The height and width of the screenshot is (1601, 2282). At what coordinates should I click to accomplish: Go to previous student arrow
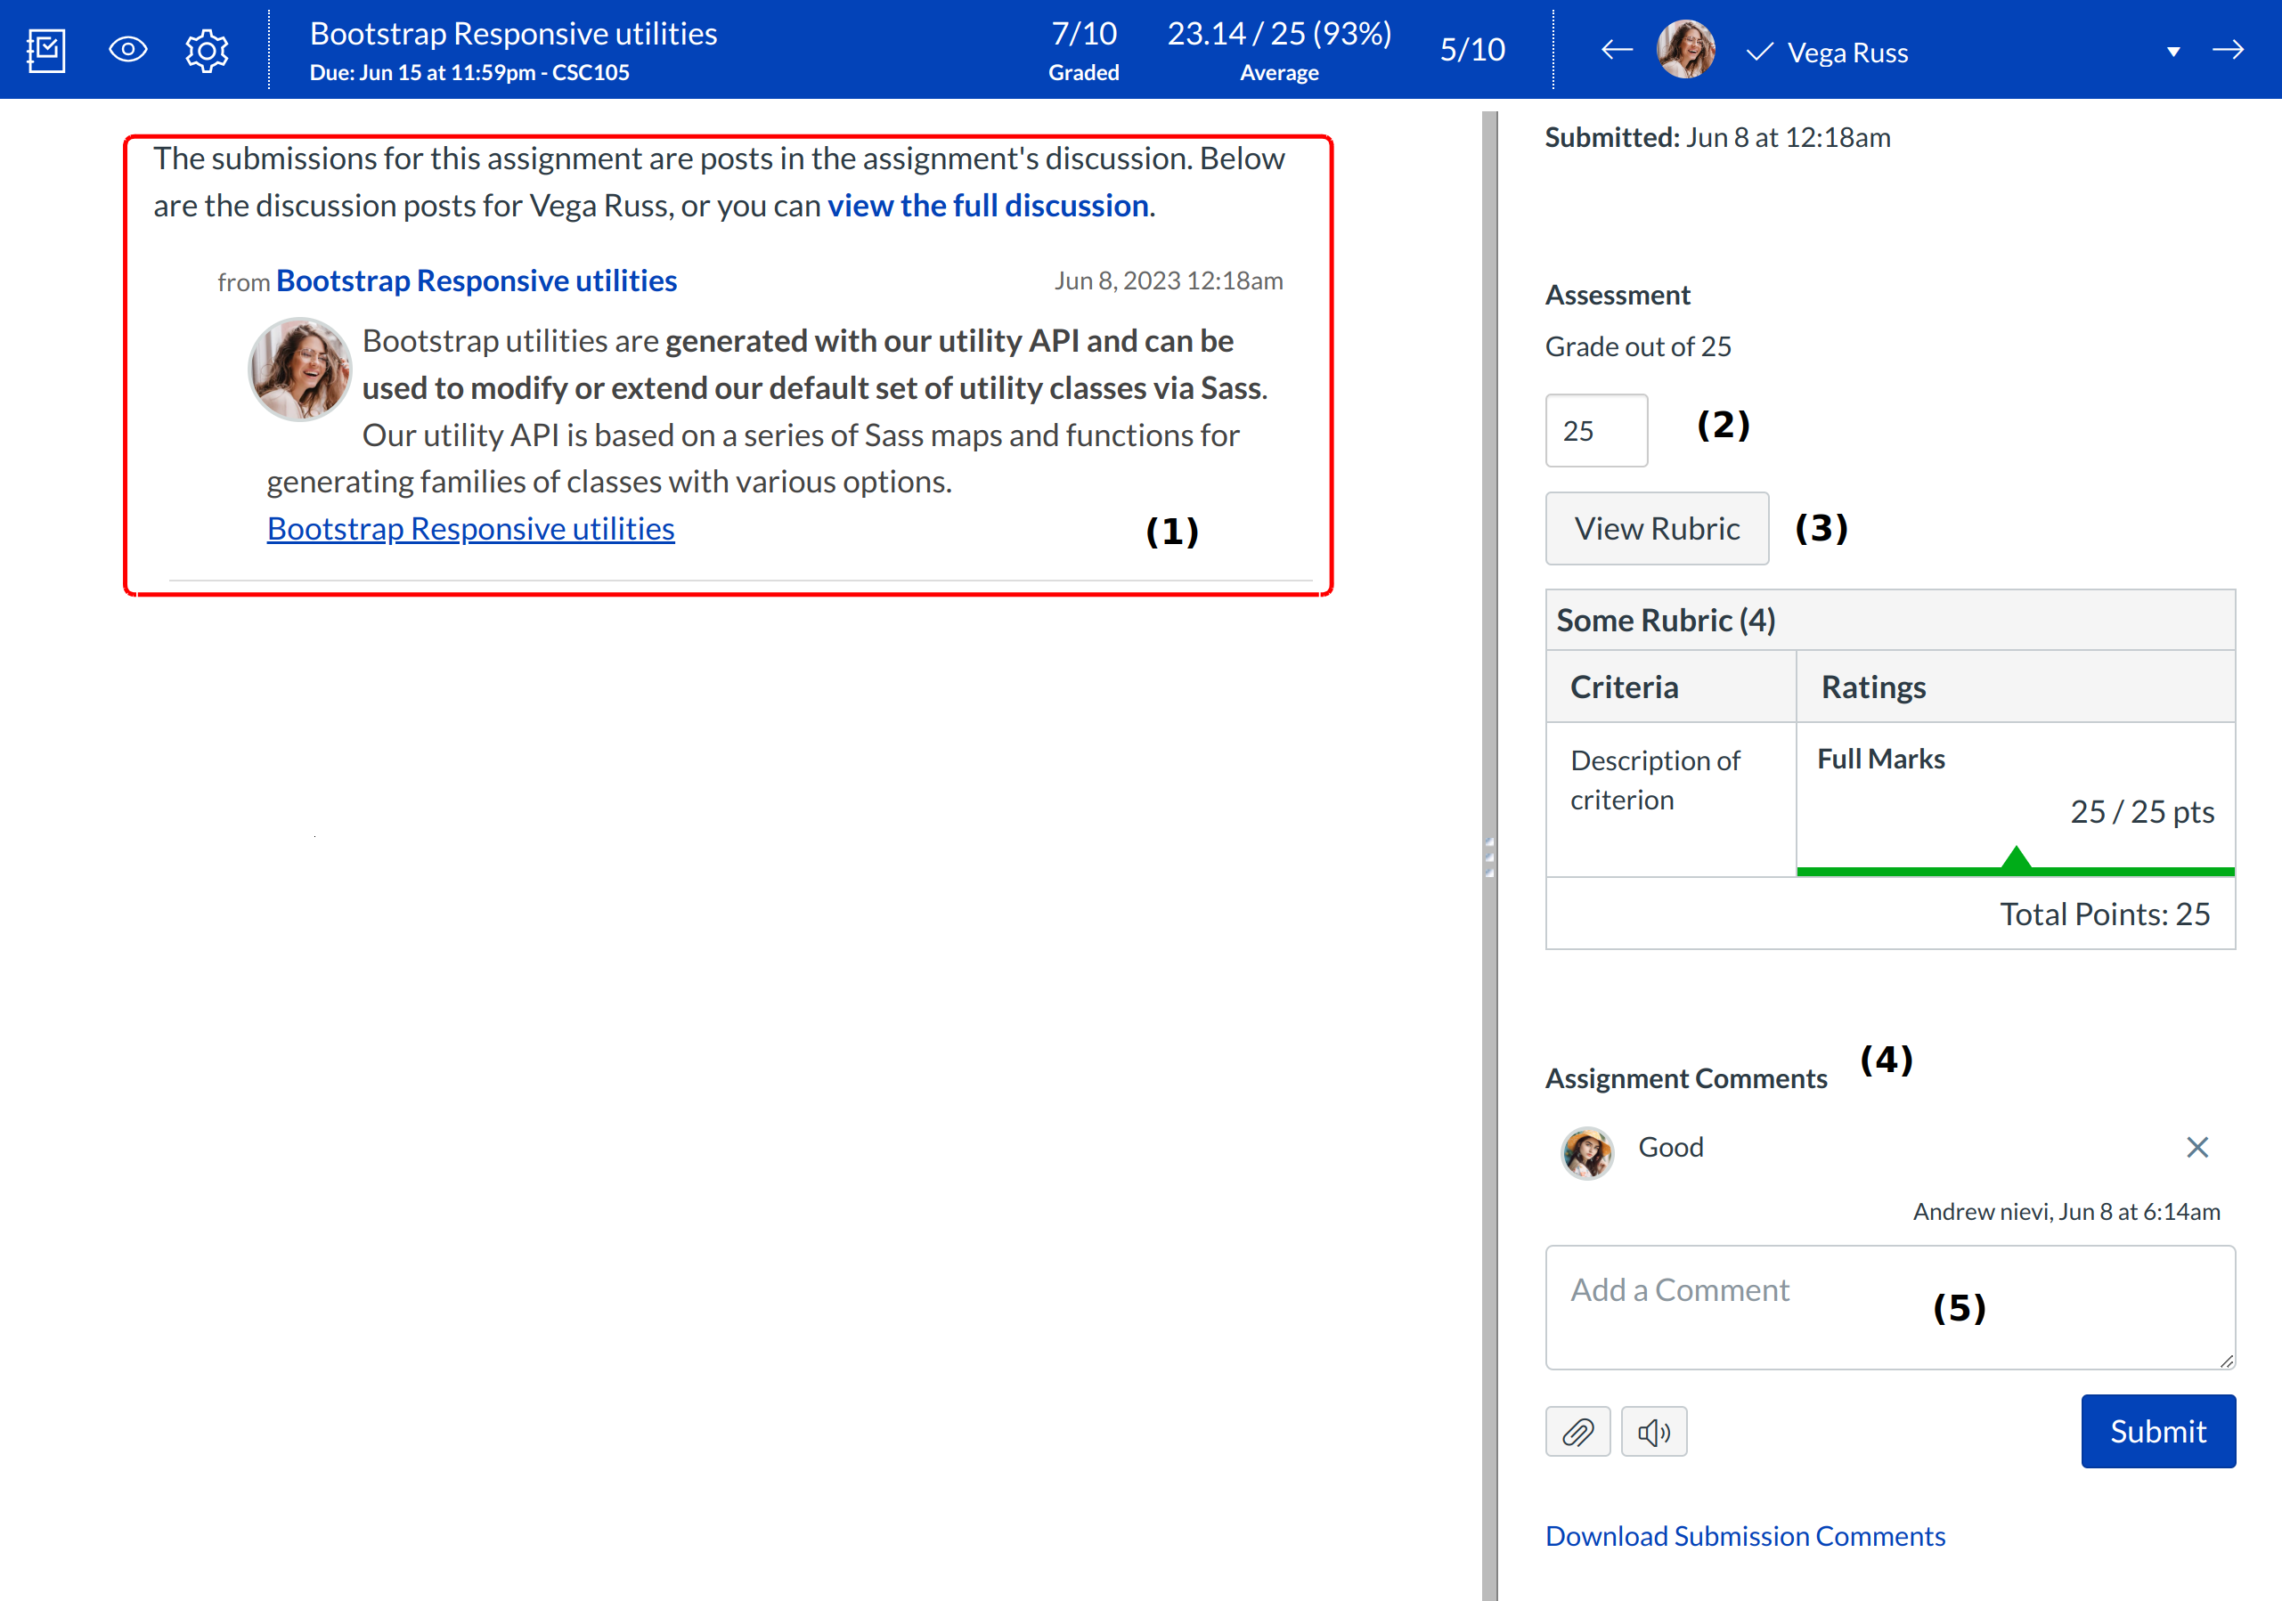point(1617,50)
